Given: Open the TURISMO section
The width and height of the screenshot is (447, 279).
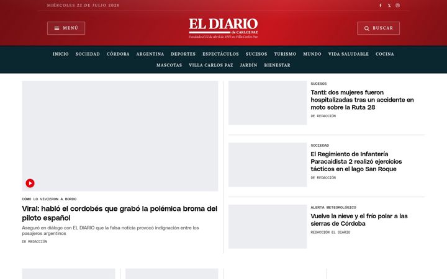Looking at the screenshot, I should click(x=285, y=54).
